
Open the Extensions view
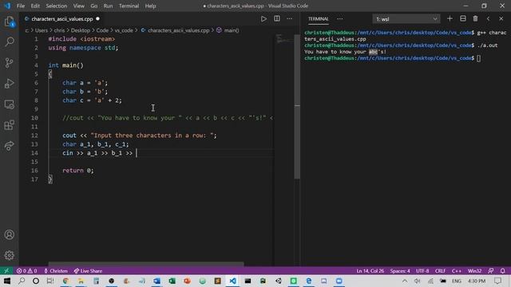point(10,125)
